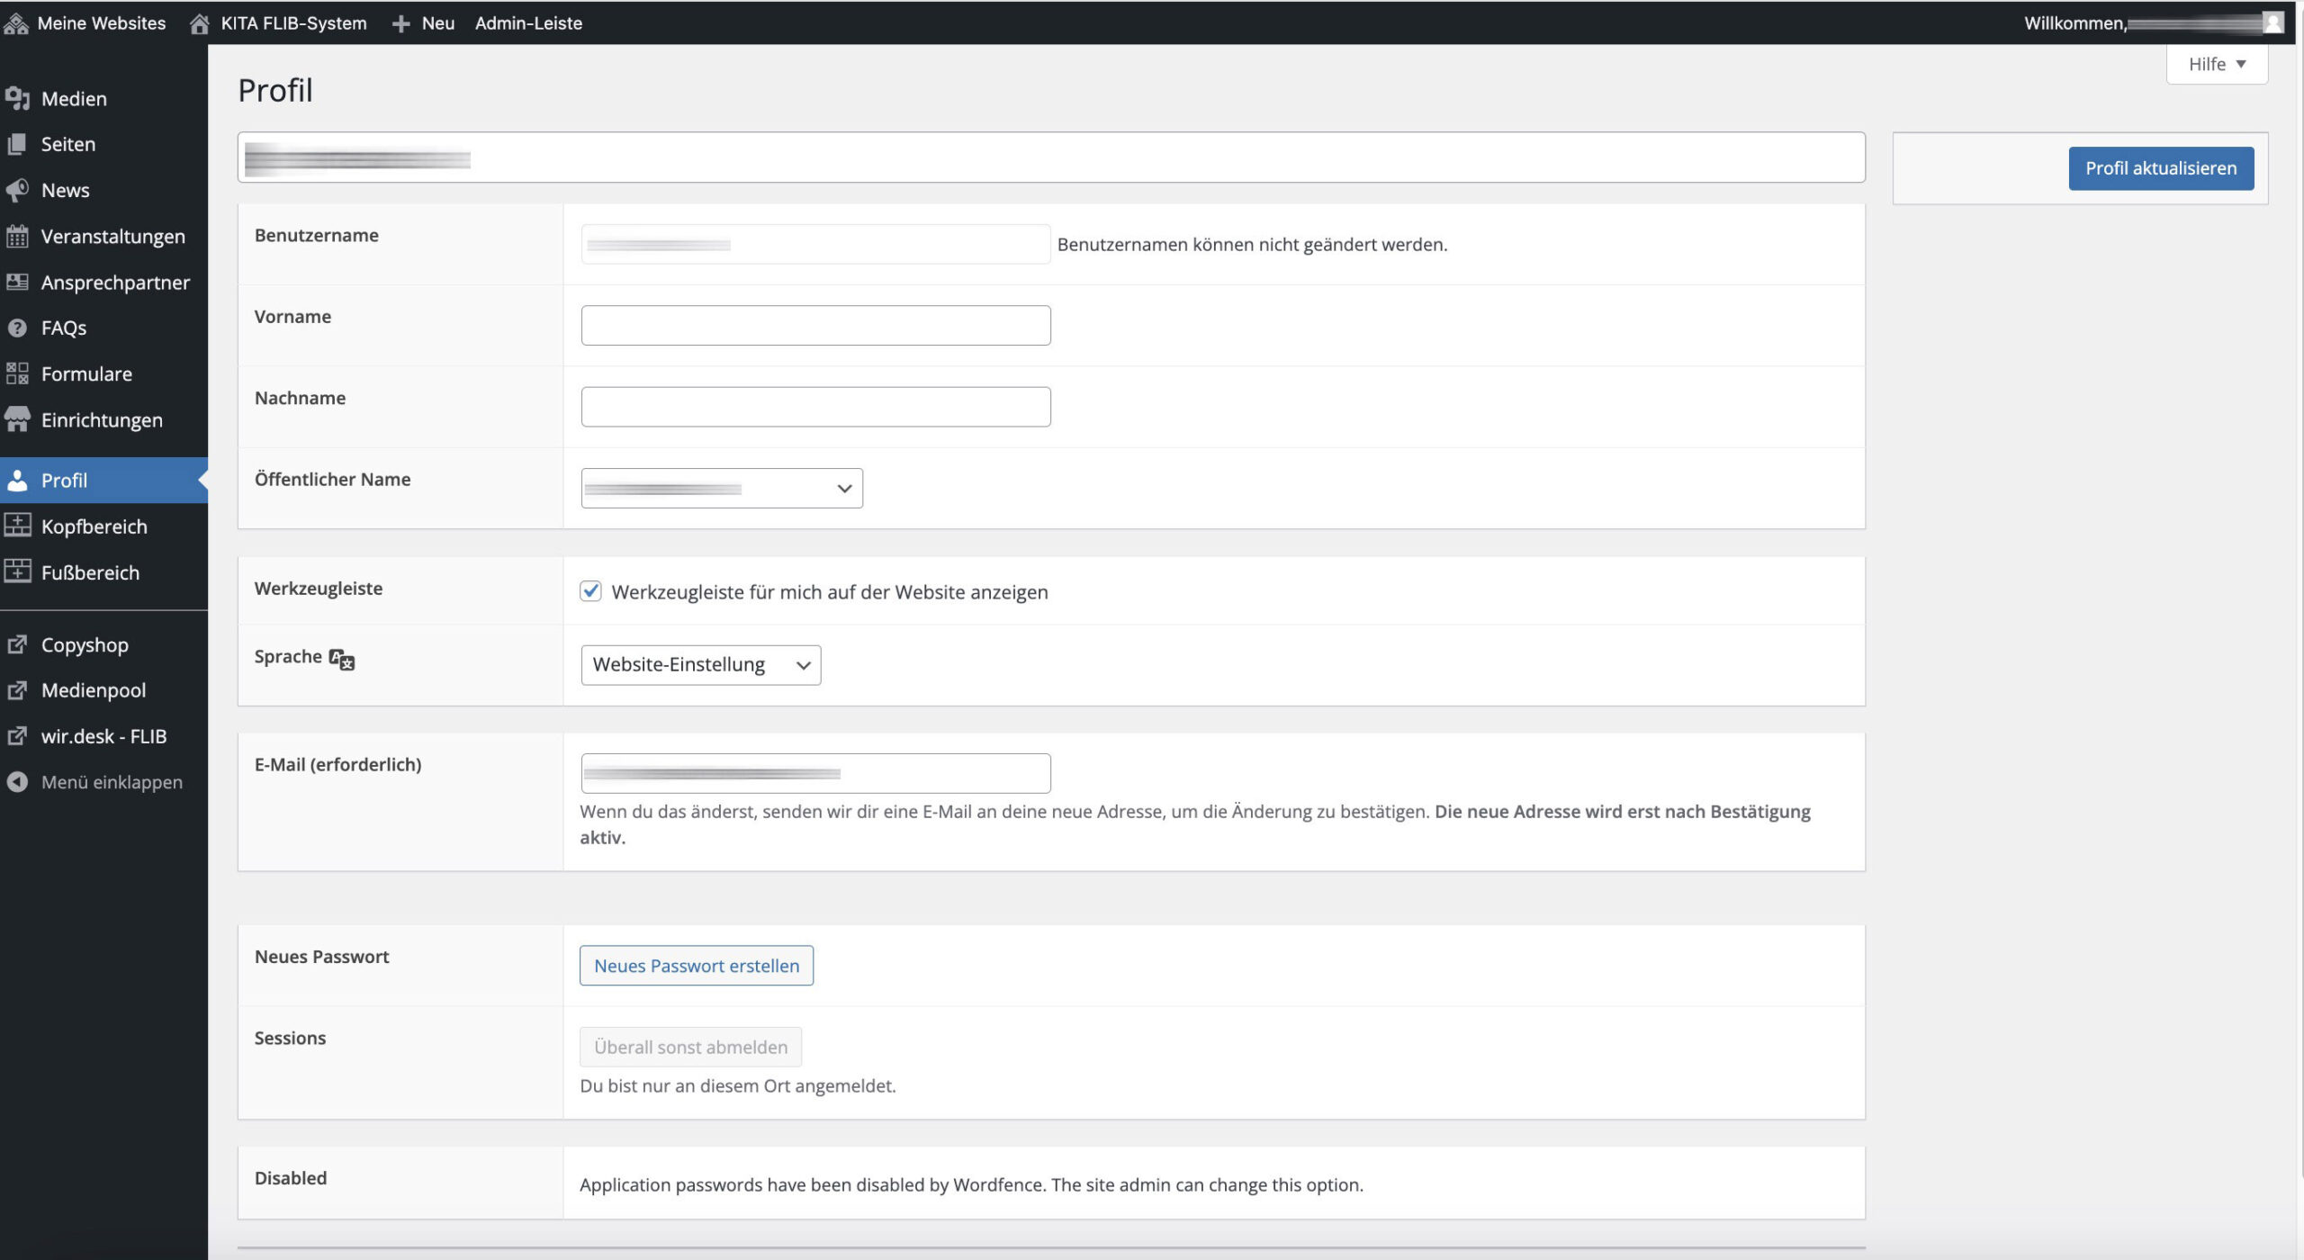
Task: Select the Seiten icon in sidebar
Action: click(x=17, y=144)
